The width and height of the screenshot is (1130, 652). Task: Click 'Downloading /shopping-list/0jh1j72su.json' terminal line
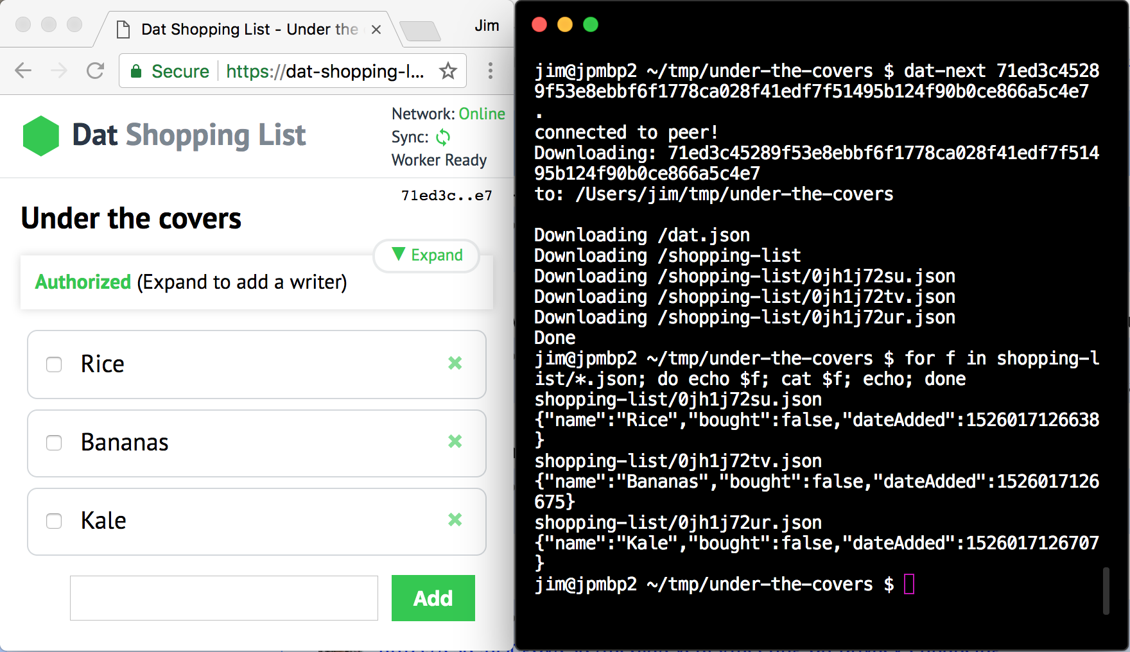point(745,276)
